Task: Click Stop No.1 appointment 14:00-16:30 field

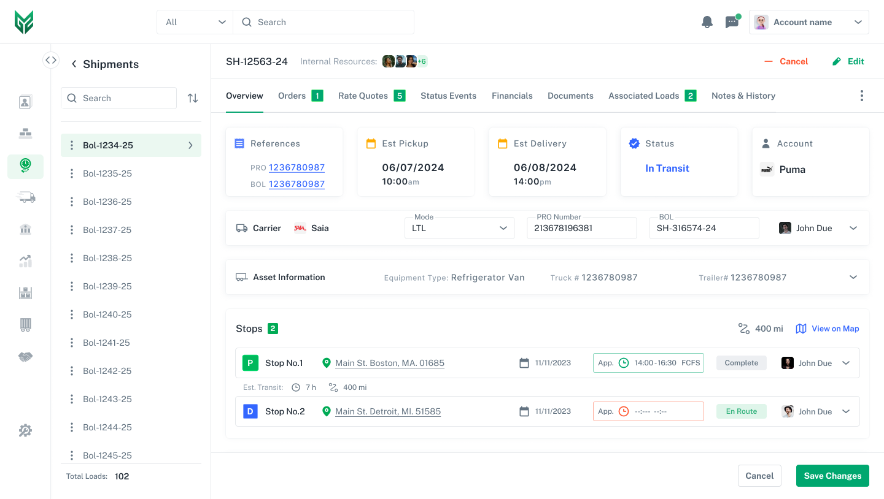Action: (x=648, y=363)
